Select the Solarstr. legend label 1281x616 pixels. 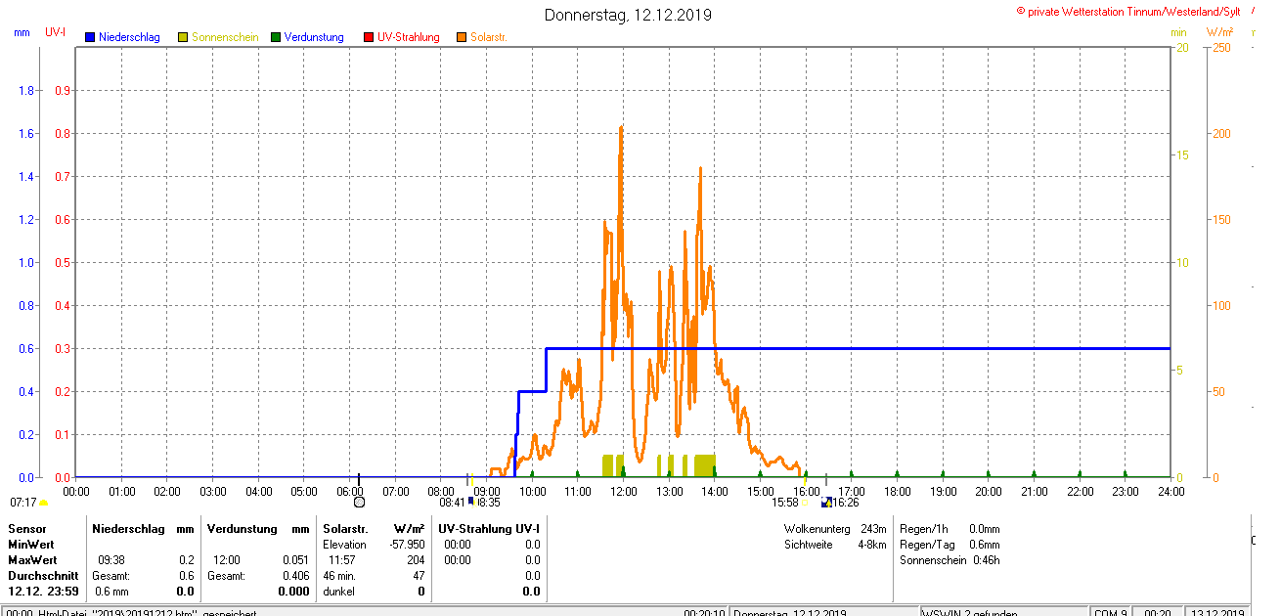coord(489,37)
